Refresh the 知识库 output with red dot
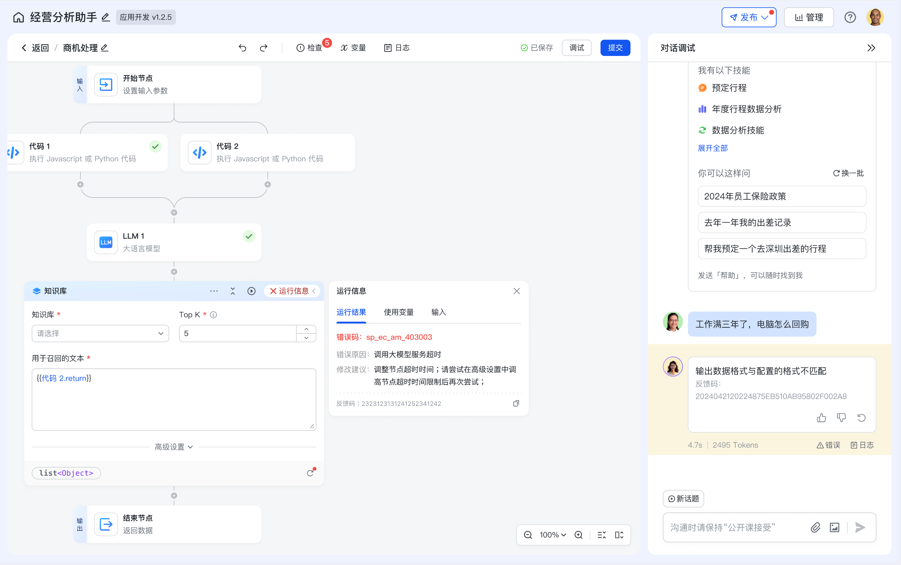 (x=310, y=473)
